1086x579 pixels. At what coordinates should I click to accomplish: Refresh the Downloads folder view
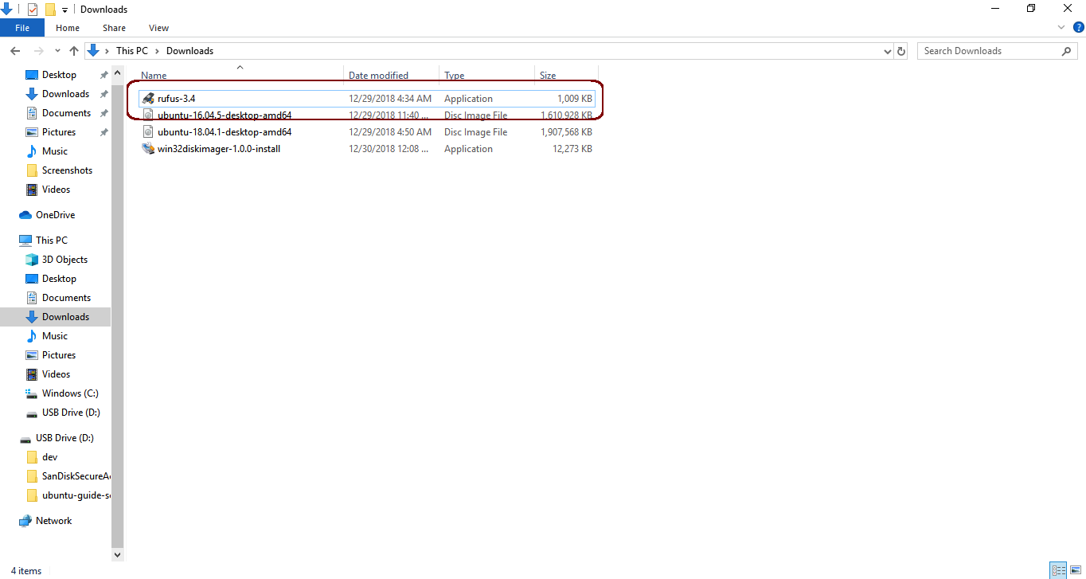[x=901, y=51]
